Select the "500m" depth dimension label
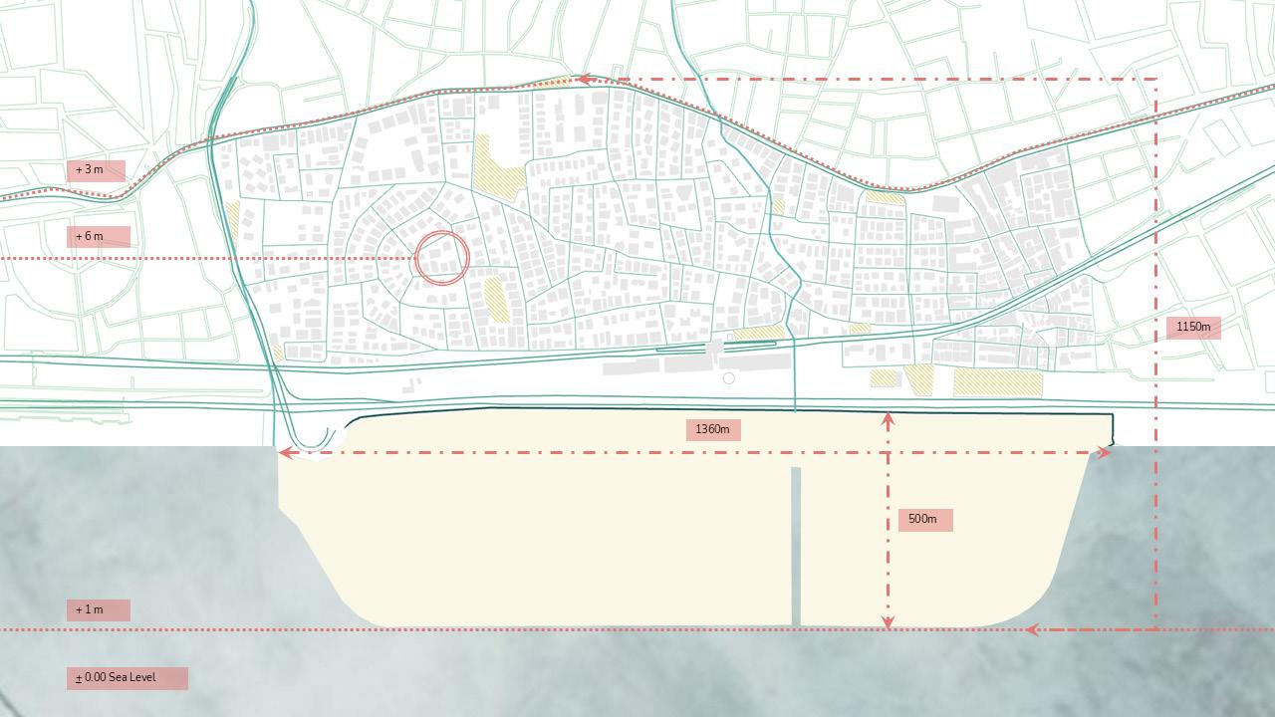1275x717 pixels. coord(925,520)
